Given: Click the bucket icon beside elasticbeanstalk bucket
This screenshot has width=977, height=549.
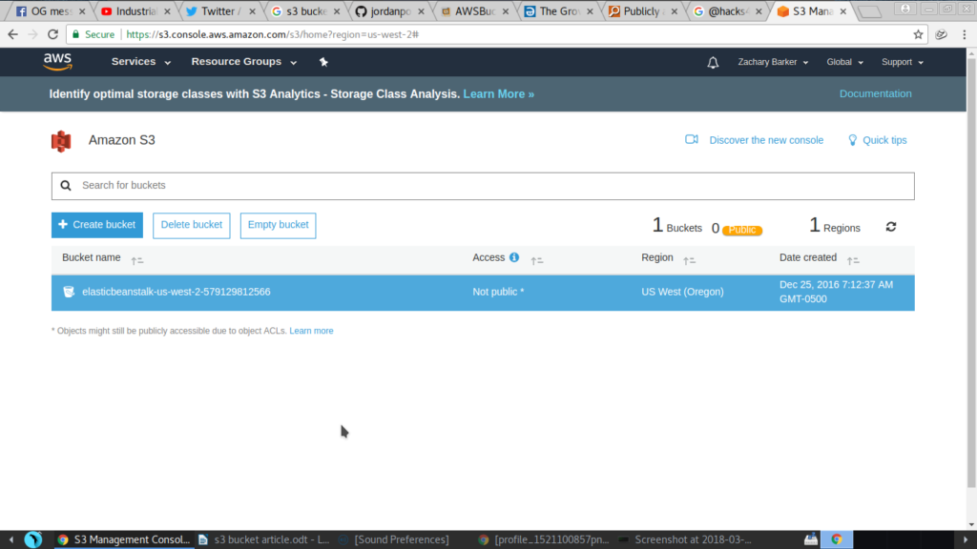Looking at the screenshot, I should click(x=68, y=291).
